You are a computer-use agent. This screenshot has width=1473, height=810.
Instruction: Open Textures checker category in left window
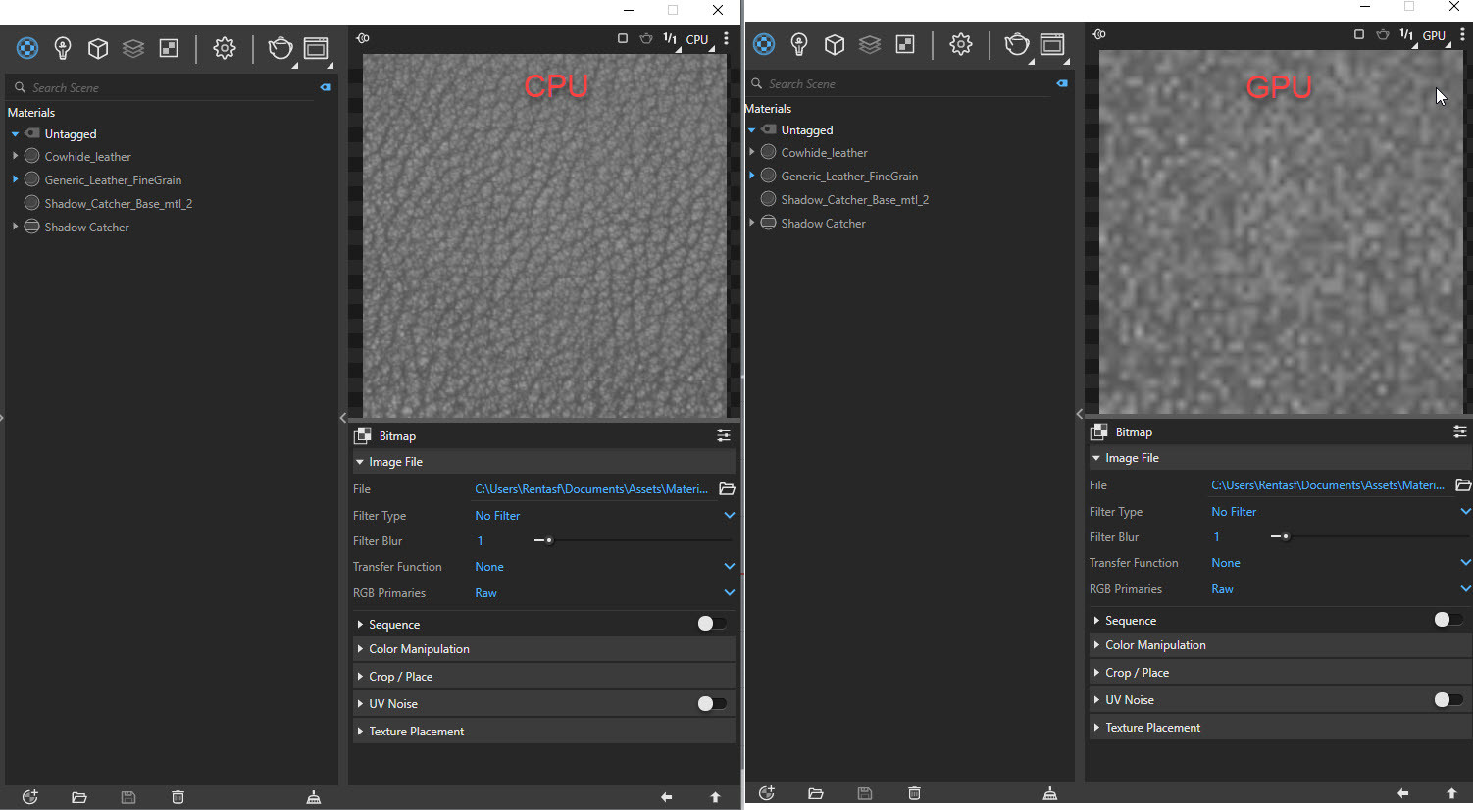coord(169,48)
